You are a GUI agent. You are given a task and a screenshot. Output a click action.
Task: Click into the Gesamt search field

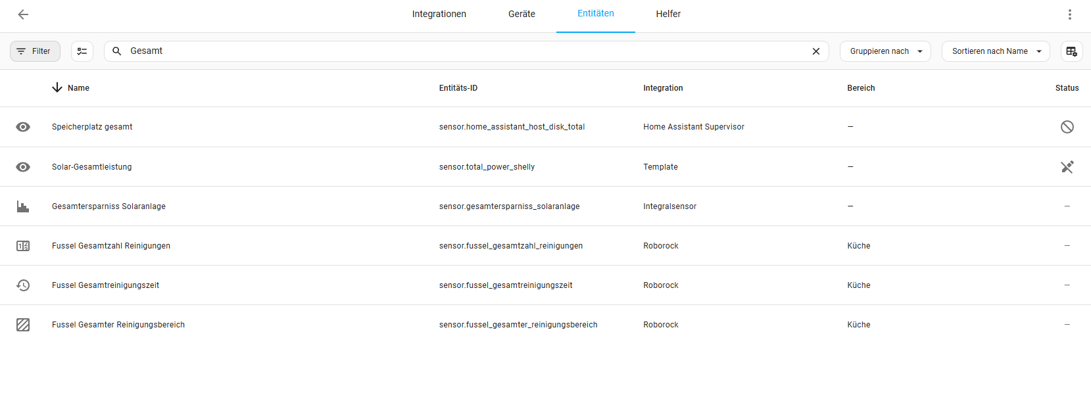[x=460, y=51]
